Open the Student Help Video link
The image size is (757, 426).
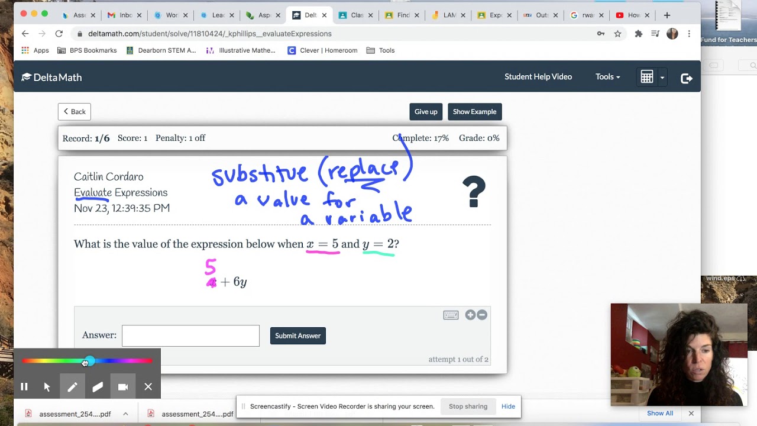[538, 77]
